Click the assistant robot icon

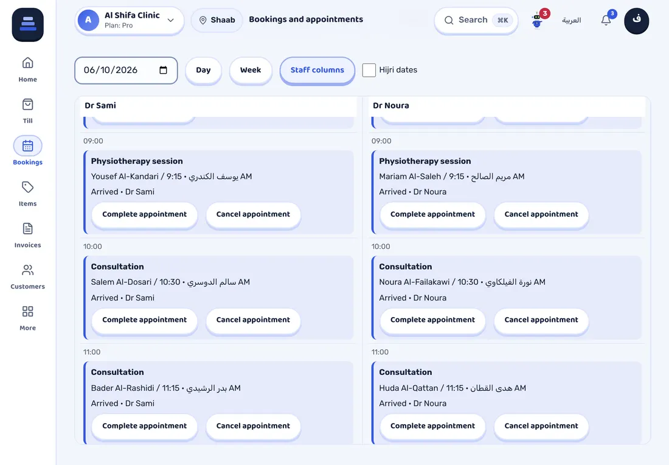537,21
